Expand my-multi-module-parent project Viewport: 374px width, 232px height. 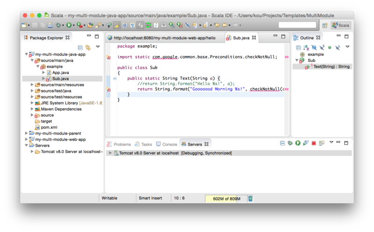tap(27, 133)
